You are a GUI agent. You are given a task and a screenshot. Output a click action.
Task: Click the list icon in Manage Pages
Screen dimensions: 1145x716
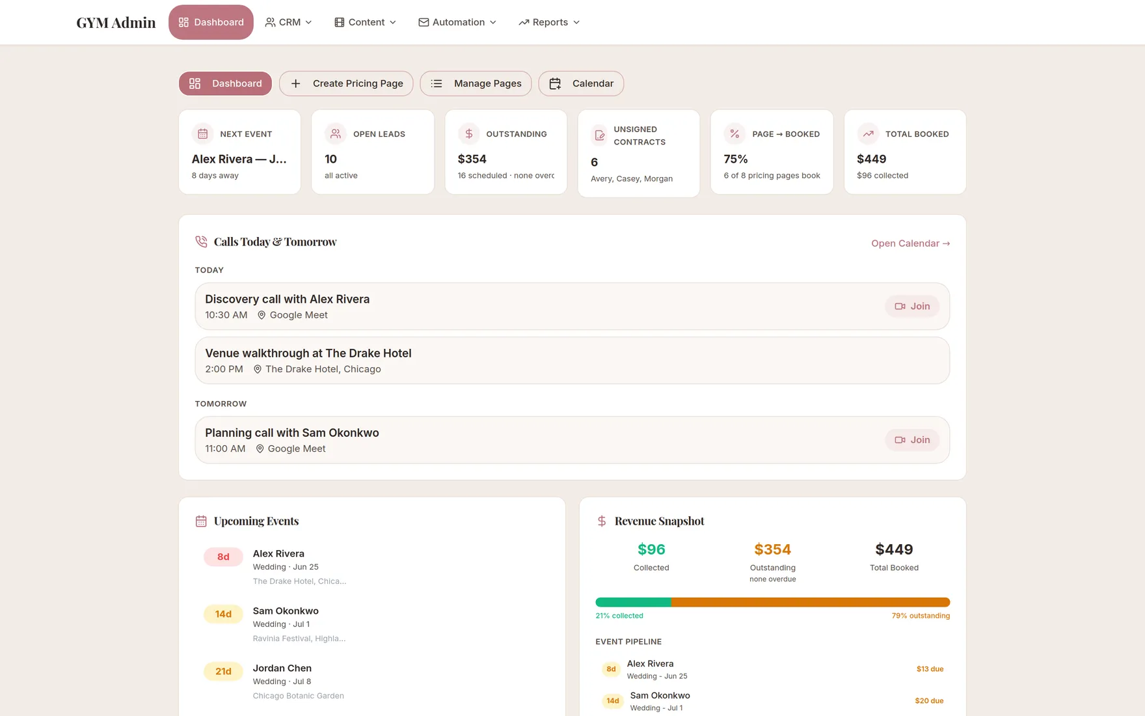click(437, 83)
